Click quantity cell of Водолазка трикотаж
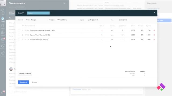This screenshot has height=96, width=172. pyautogui.click(x=102, y=30)
